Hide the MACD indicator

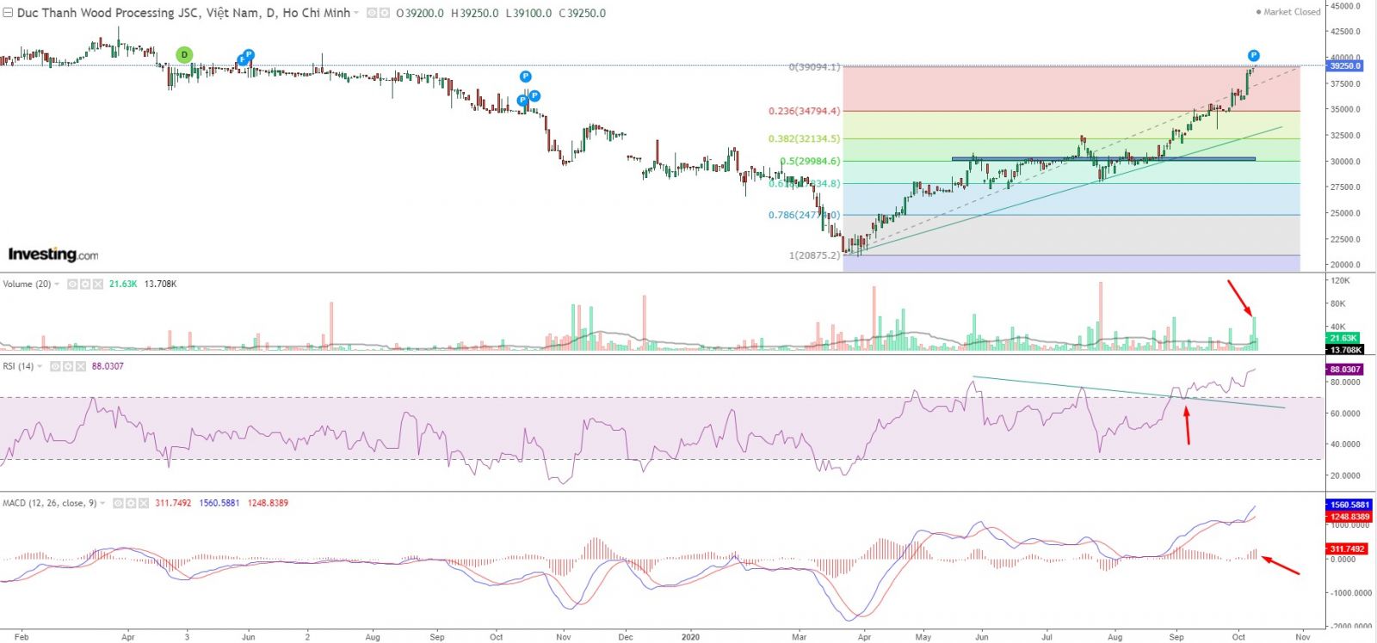[119, 503]
